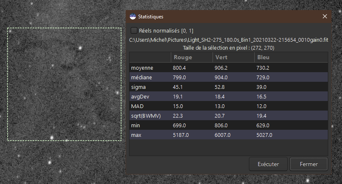Click the Rouge sqrt(BWMV) value 22.3
Image resolution: width=342 pixels, height=184 pixels.
[178, 116]
